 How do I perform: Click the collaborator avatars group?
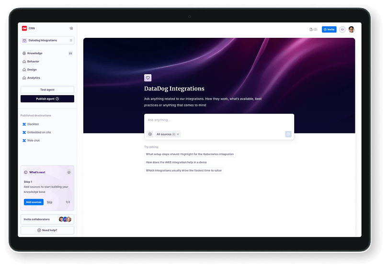(65, 219)
